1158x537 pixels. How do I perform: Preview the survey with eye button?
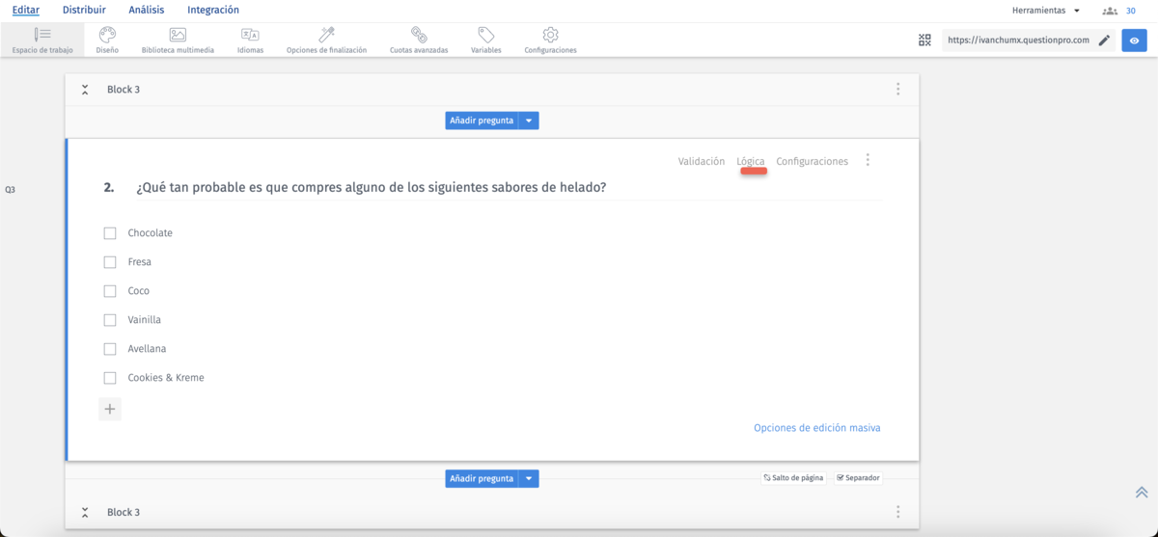[1134, 40]
